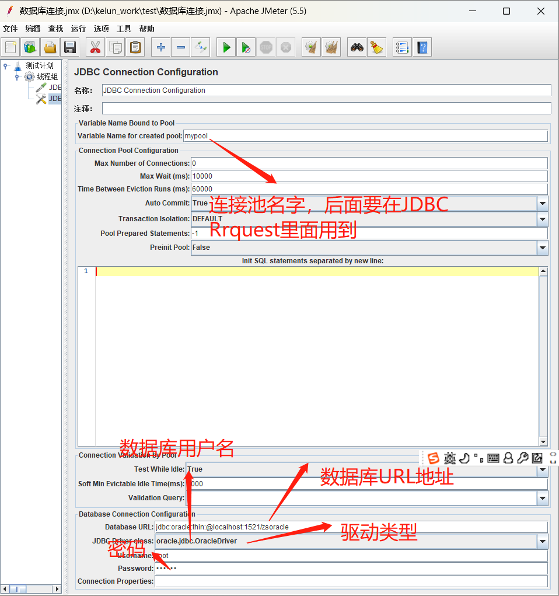This screenshot has height=596, width=559.
Task: Open the JDBC Driver class dropdown
Action: click(543, 541)
